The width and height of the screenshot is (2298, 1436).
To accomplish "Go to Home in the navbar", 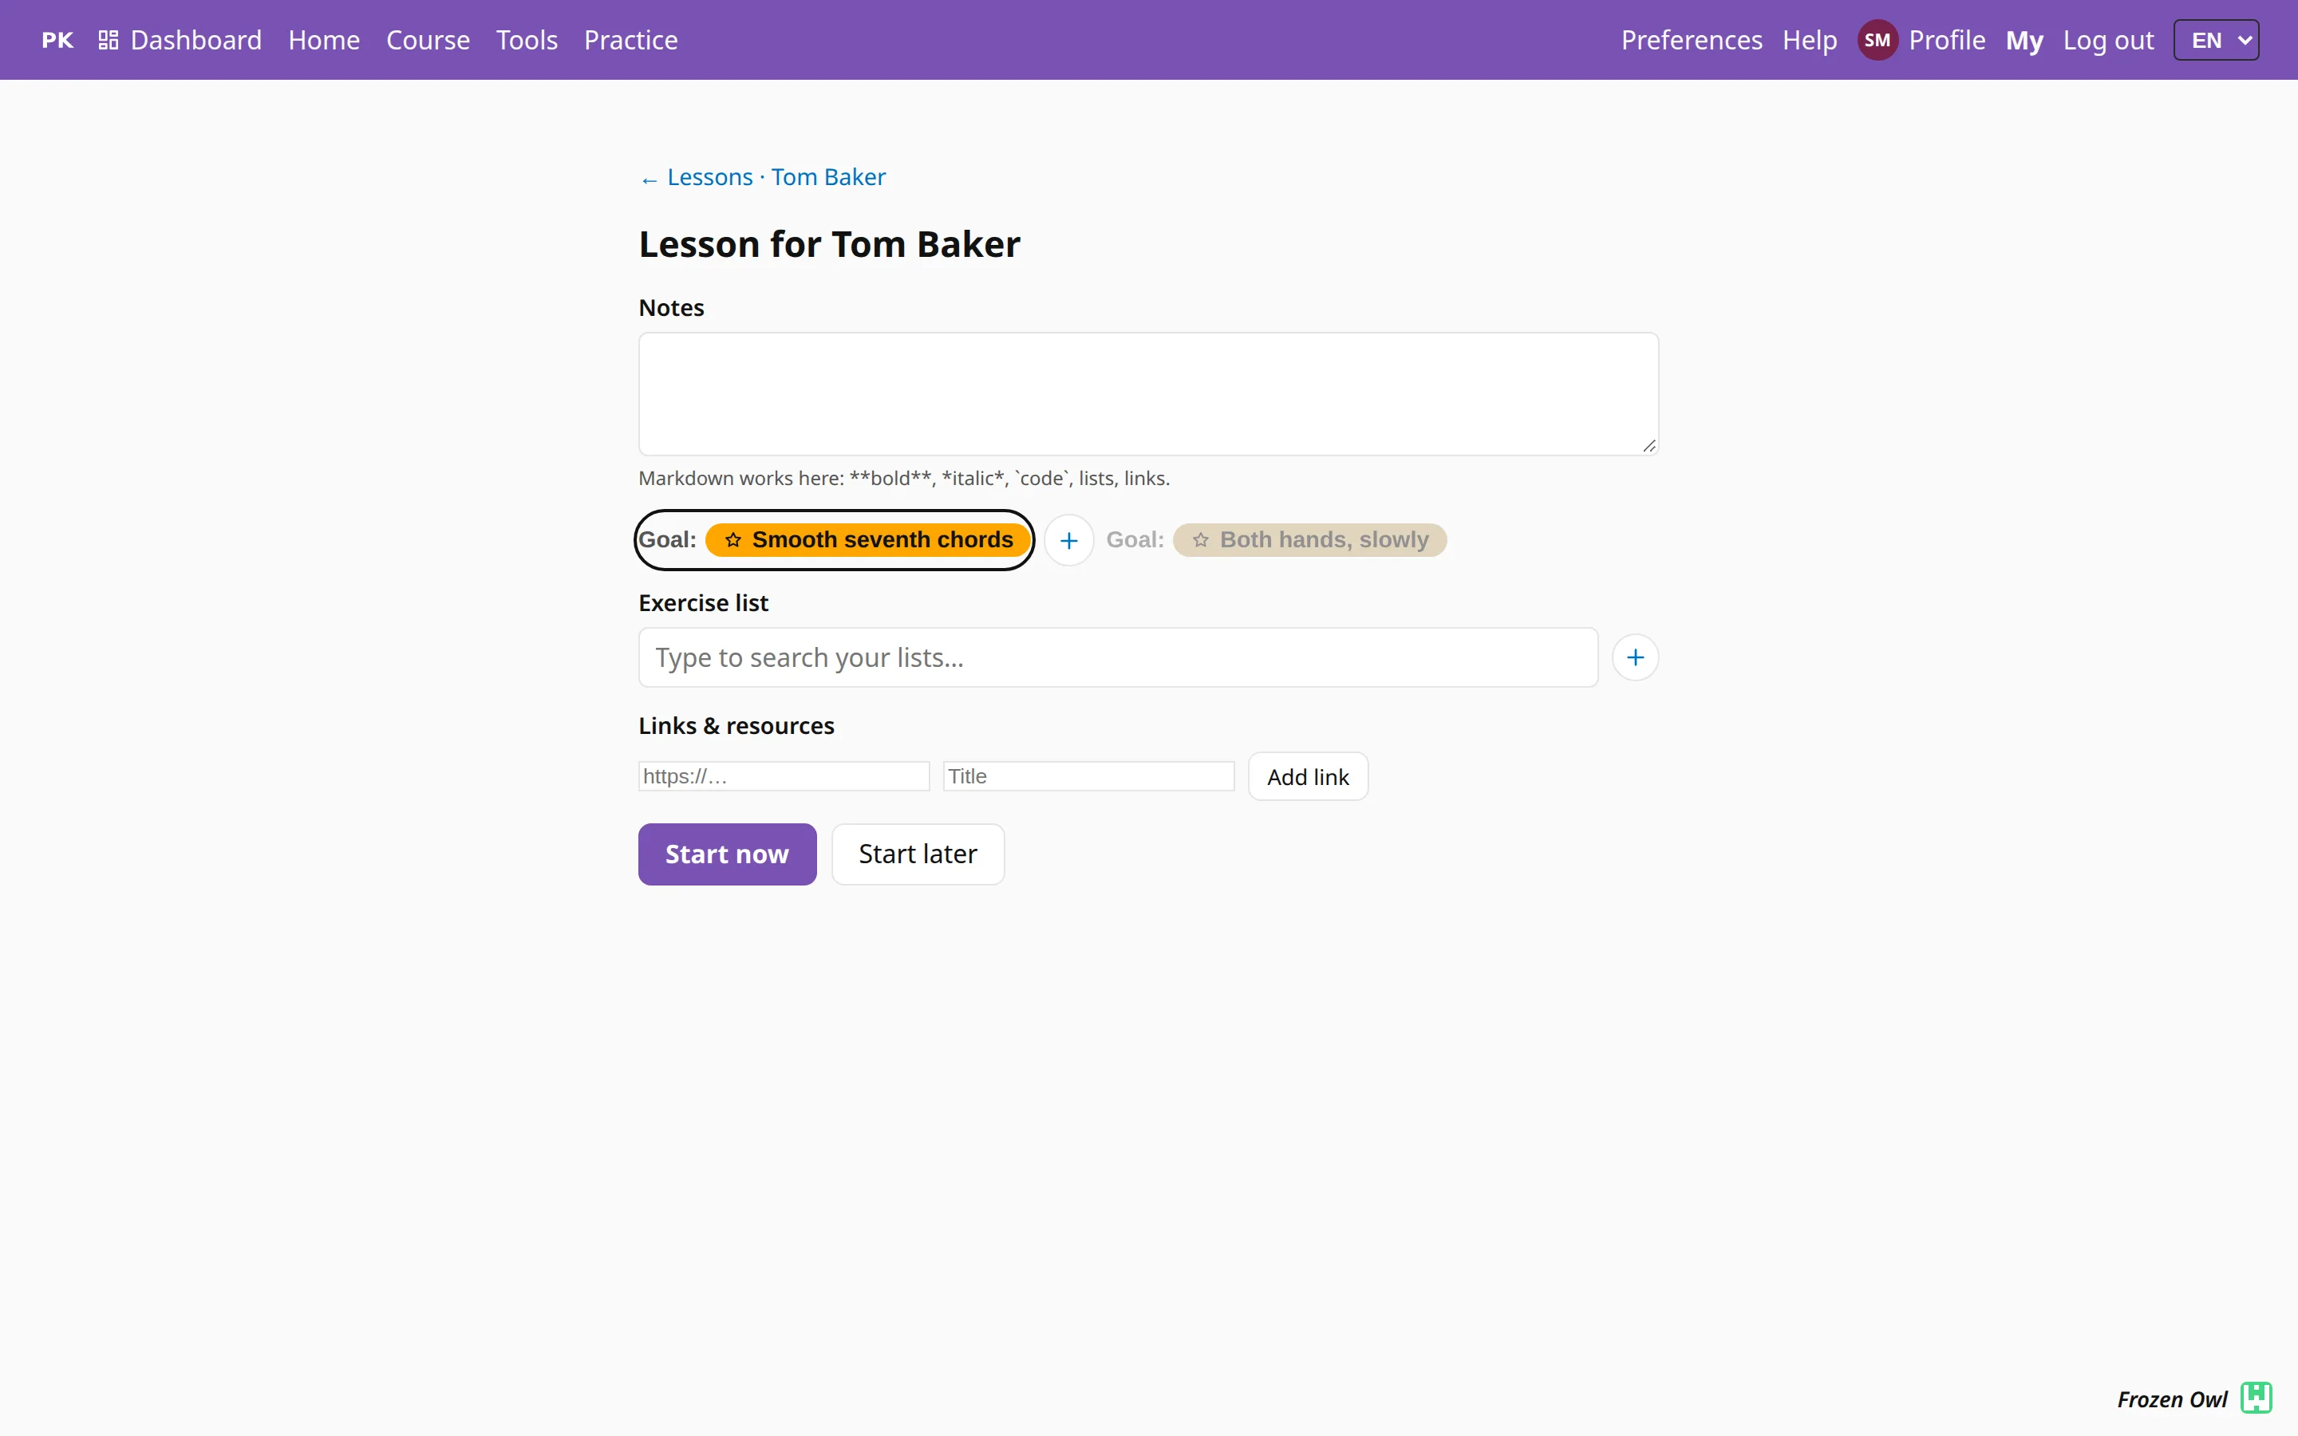I will (324, 40).
